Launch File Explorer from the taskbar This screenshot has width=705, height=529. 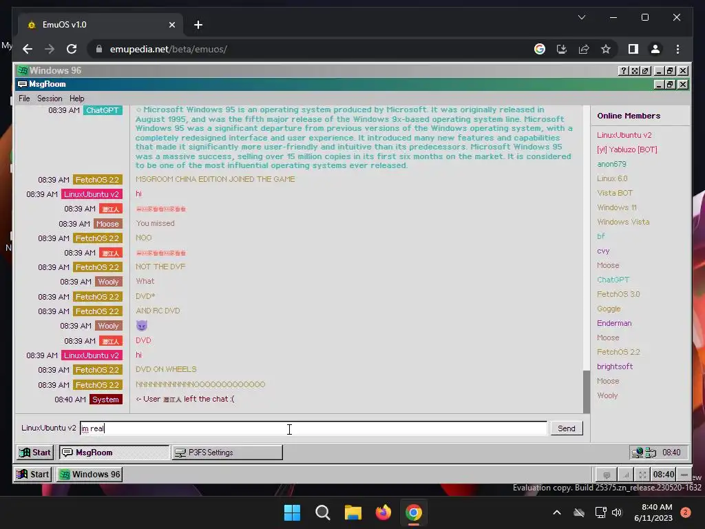click(x=353, y=512)
